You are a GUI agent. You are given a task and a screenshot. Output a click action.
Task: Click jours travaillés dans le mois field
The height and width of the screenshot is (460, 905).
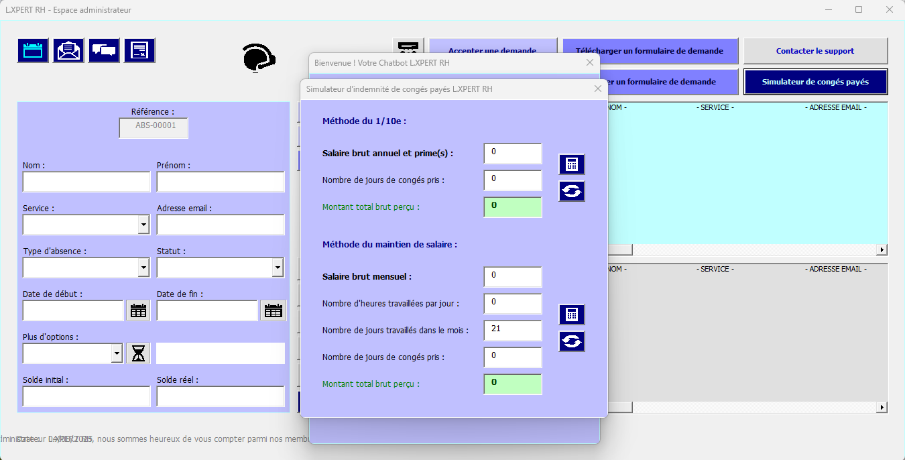pos(513,331)
